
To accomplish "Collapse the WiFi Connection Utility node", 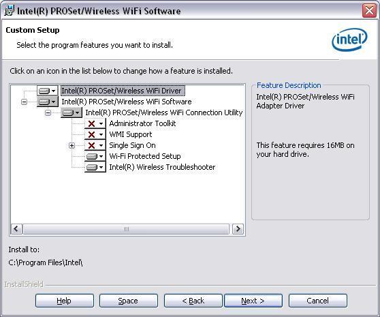I will (48, 112).
